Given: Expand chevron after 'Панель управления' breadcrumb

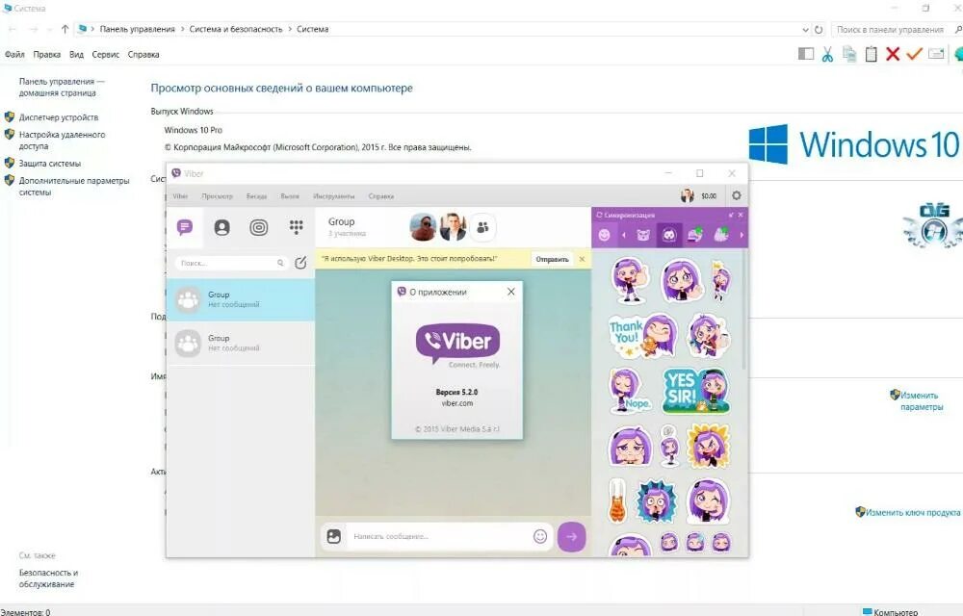Looking at the screenshot, I should pos(182,29).
